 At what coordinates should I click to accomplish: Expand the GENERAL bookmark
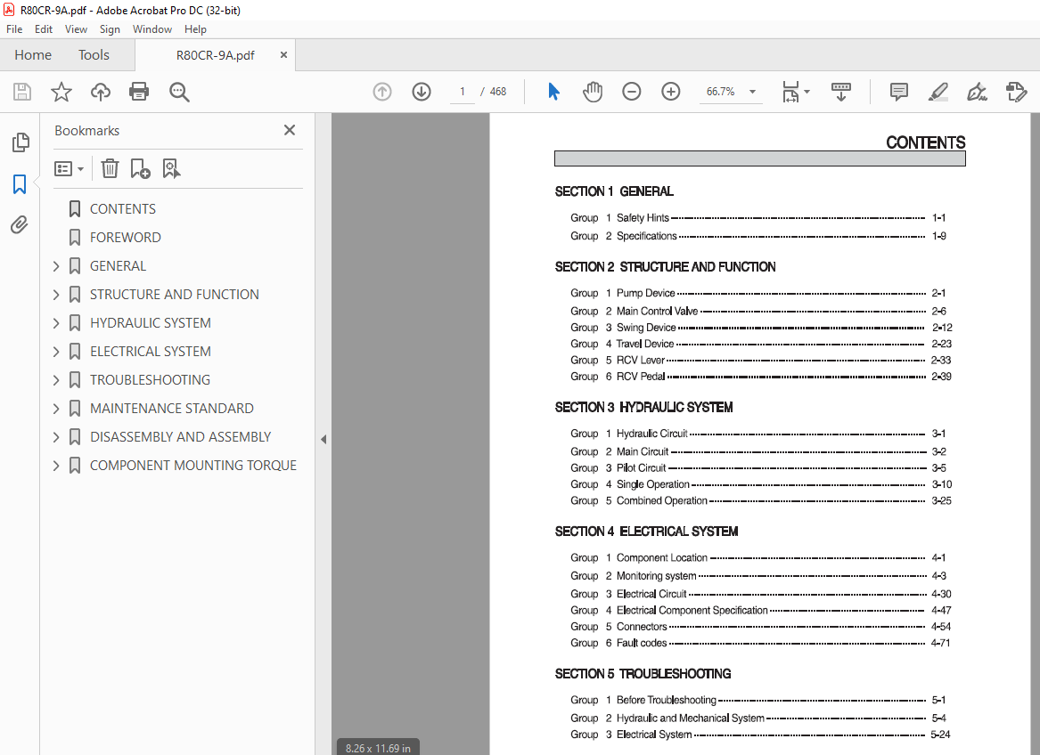pos(56,266)
